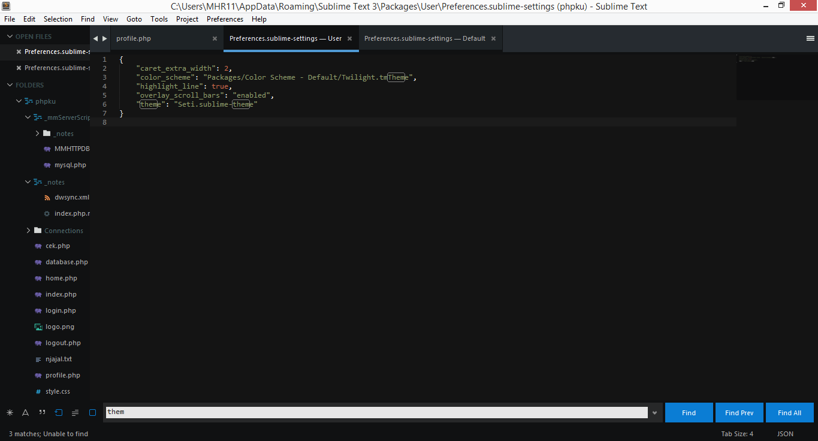Click the "caret_extra_width" key in editor
Screen dimensions: 818x441
pos(176,68)
